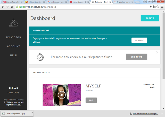Close the Curso: Tecnolog tab
The height and width of the screenshot is (117, 165).
(x=22, y=2)
